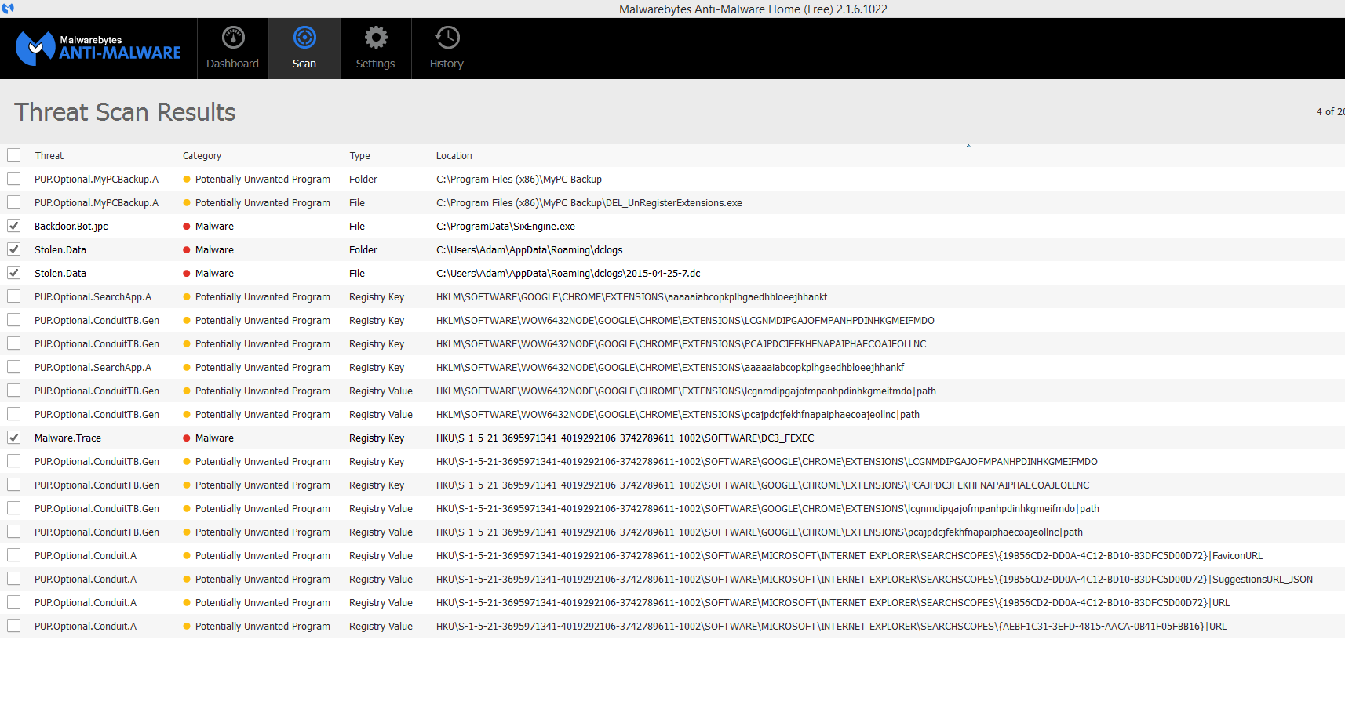This screenshot has height=705, width=1345.
Task: Click the Malwarebytes Anti-Malware logo
Action: point(98,49)
